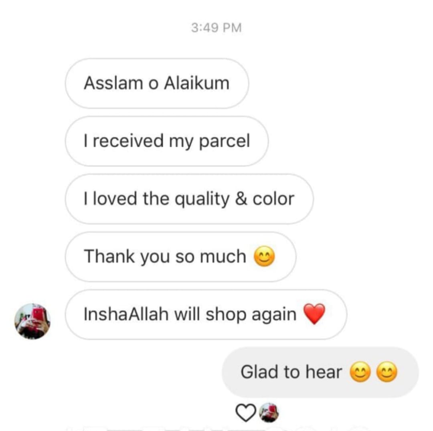Click the first smiley in 'Glad to hear'
This screenshot has height=431, width=433.
(360, 372)
